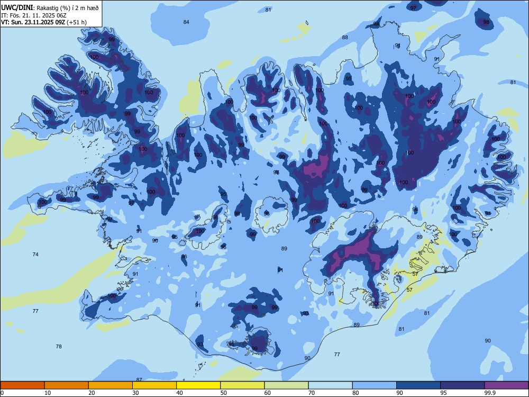Image resolution: width=529 pixels, height=397 pixels.
Task: Select the 70–80 pale blue legend swatch
Action: 330,385
